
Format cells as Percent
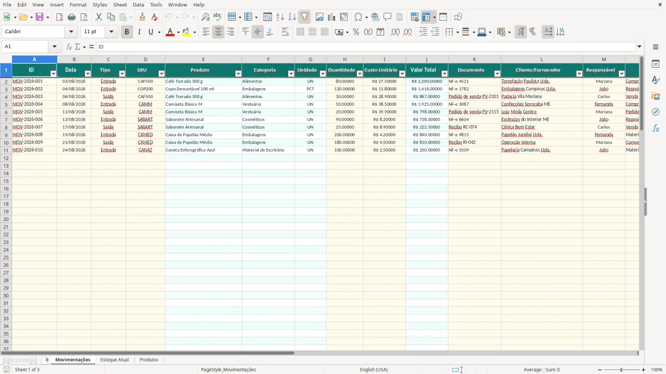[356, 32]
